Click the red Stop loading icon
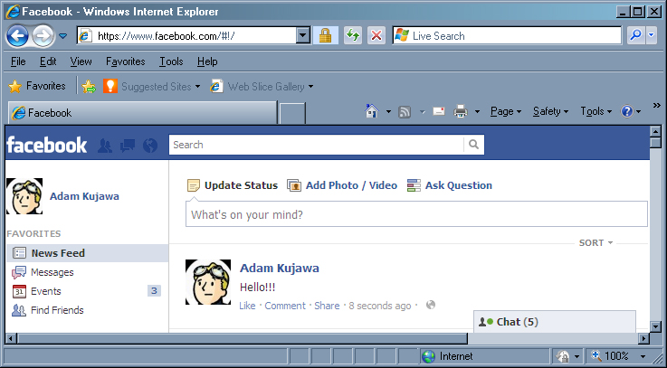This screenshot has width=667, height=368. tap(376, 35)
